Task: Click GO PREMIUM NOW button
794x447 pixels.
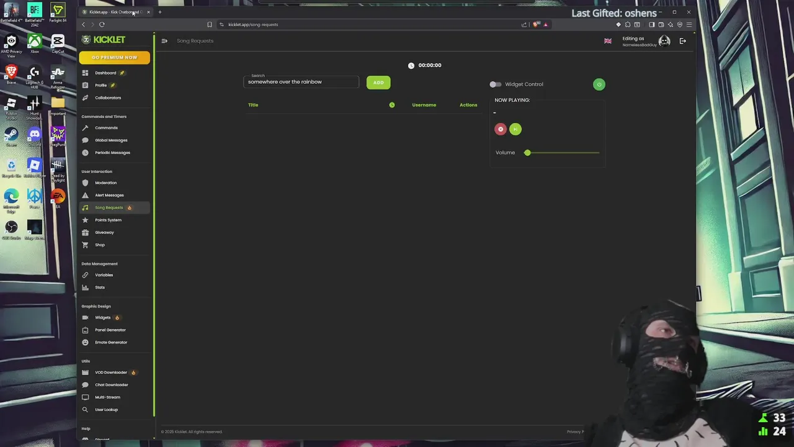Action: 115,58
